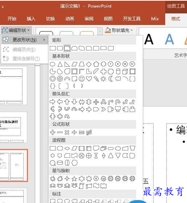Select the trapezoid basic shape
Viewport: 187px width, 203px height.
82,64
